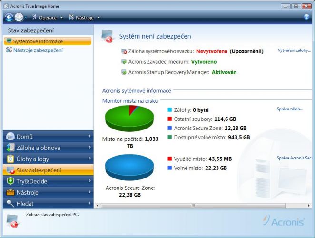315x238 pixels.
Task: Click the 943,5 GB free space value
Action: pyautogui.click(x=239, y=137)
